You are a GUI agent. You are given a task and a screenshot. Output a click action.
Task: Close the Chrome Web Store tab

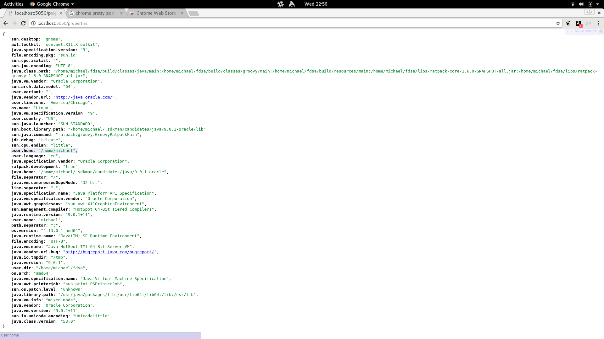tap(182, 13)
